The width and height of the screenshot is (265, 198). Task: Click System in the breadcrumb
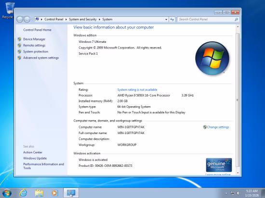[x=107, y=19]
